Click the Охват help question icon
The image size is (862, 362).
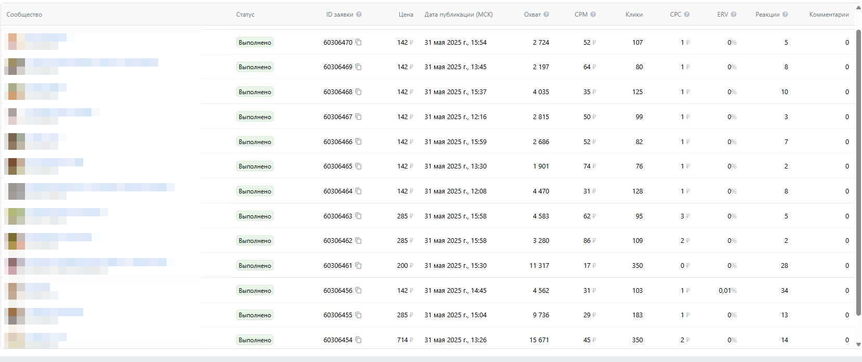click(546, 15)
